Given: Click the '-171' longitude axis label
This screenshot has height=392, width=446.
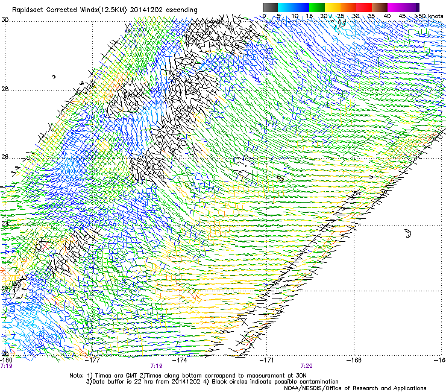Looking at the screenshot, I should click(x=268, y=360).
